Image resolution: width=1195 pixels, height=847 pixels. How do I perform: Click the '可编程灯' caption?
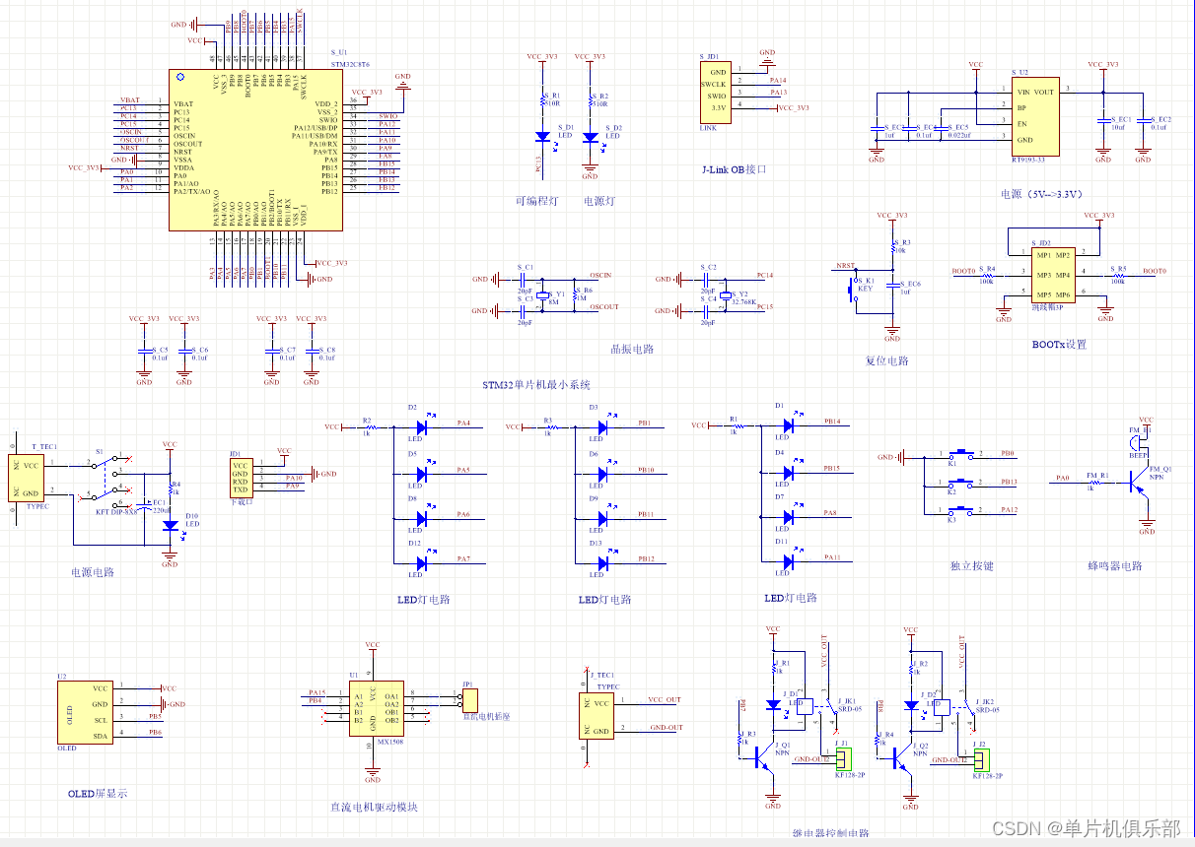click(x=536, y=201)
